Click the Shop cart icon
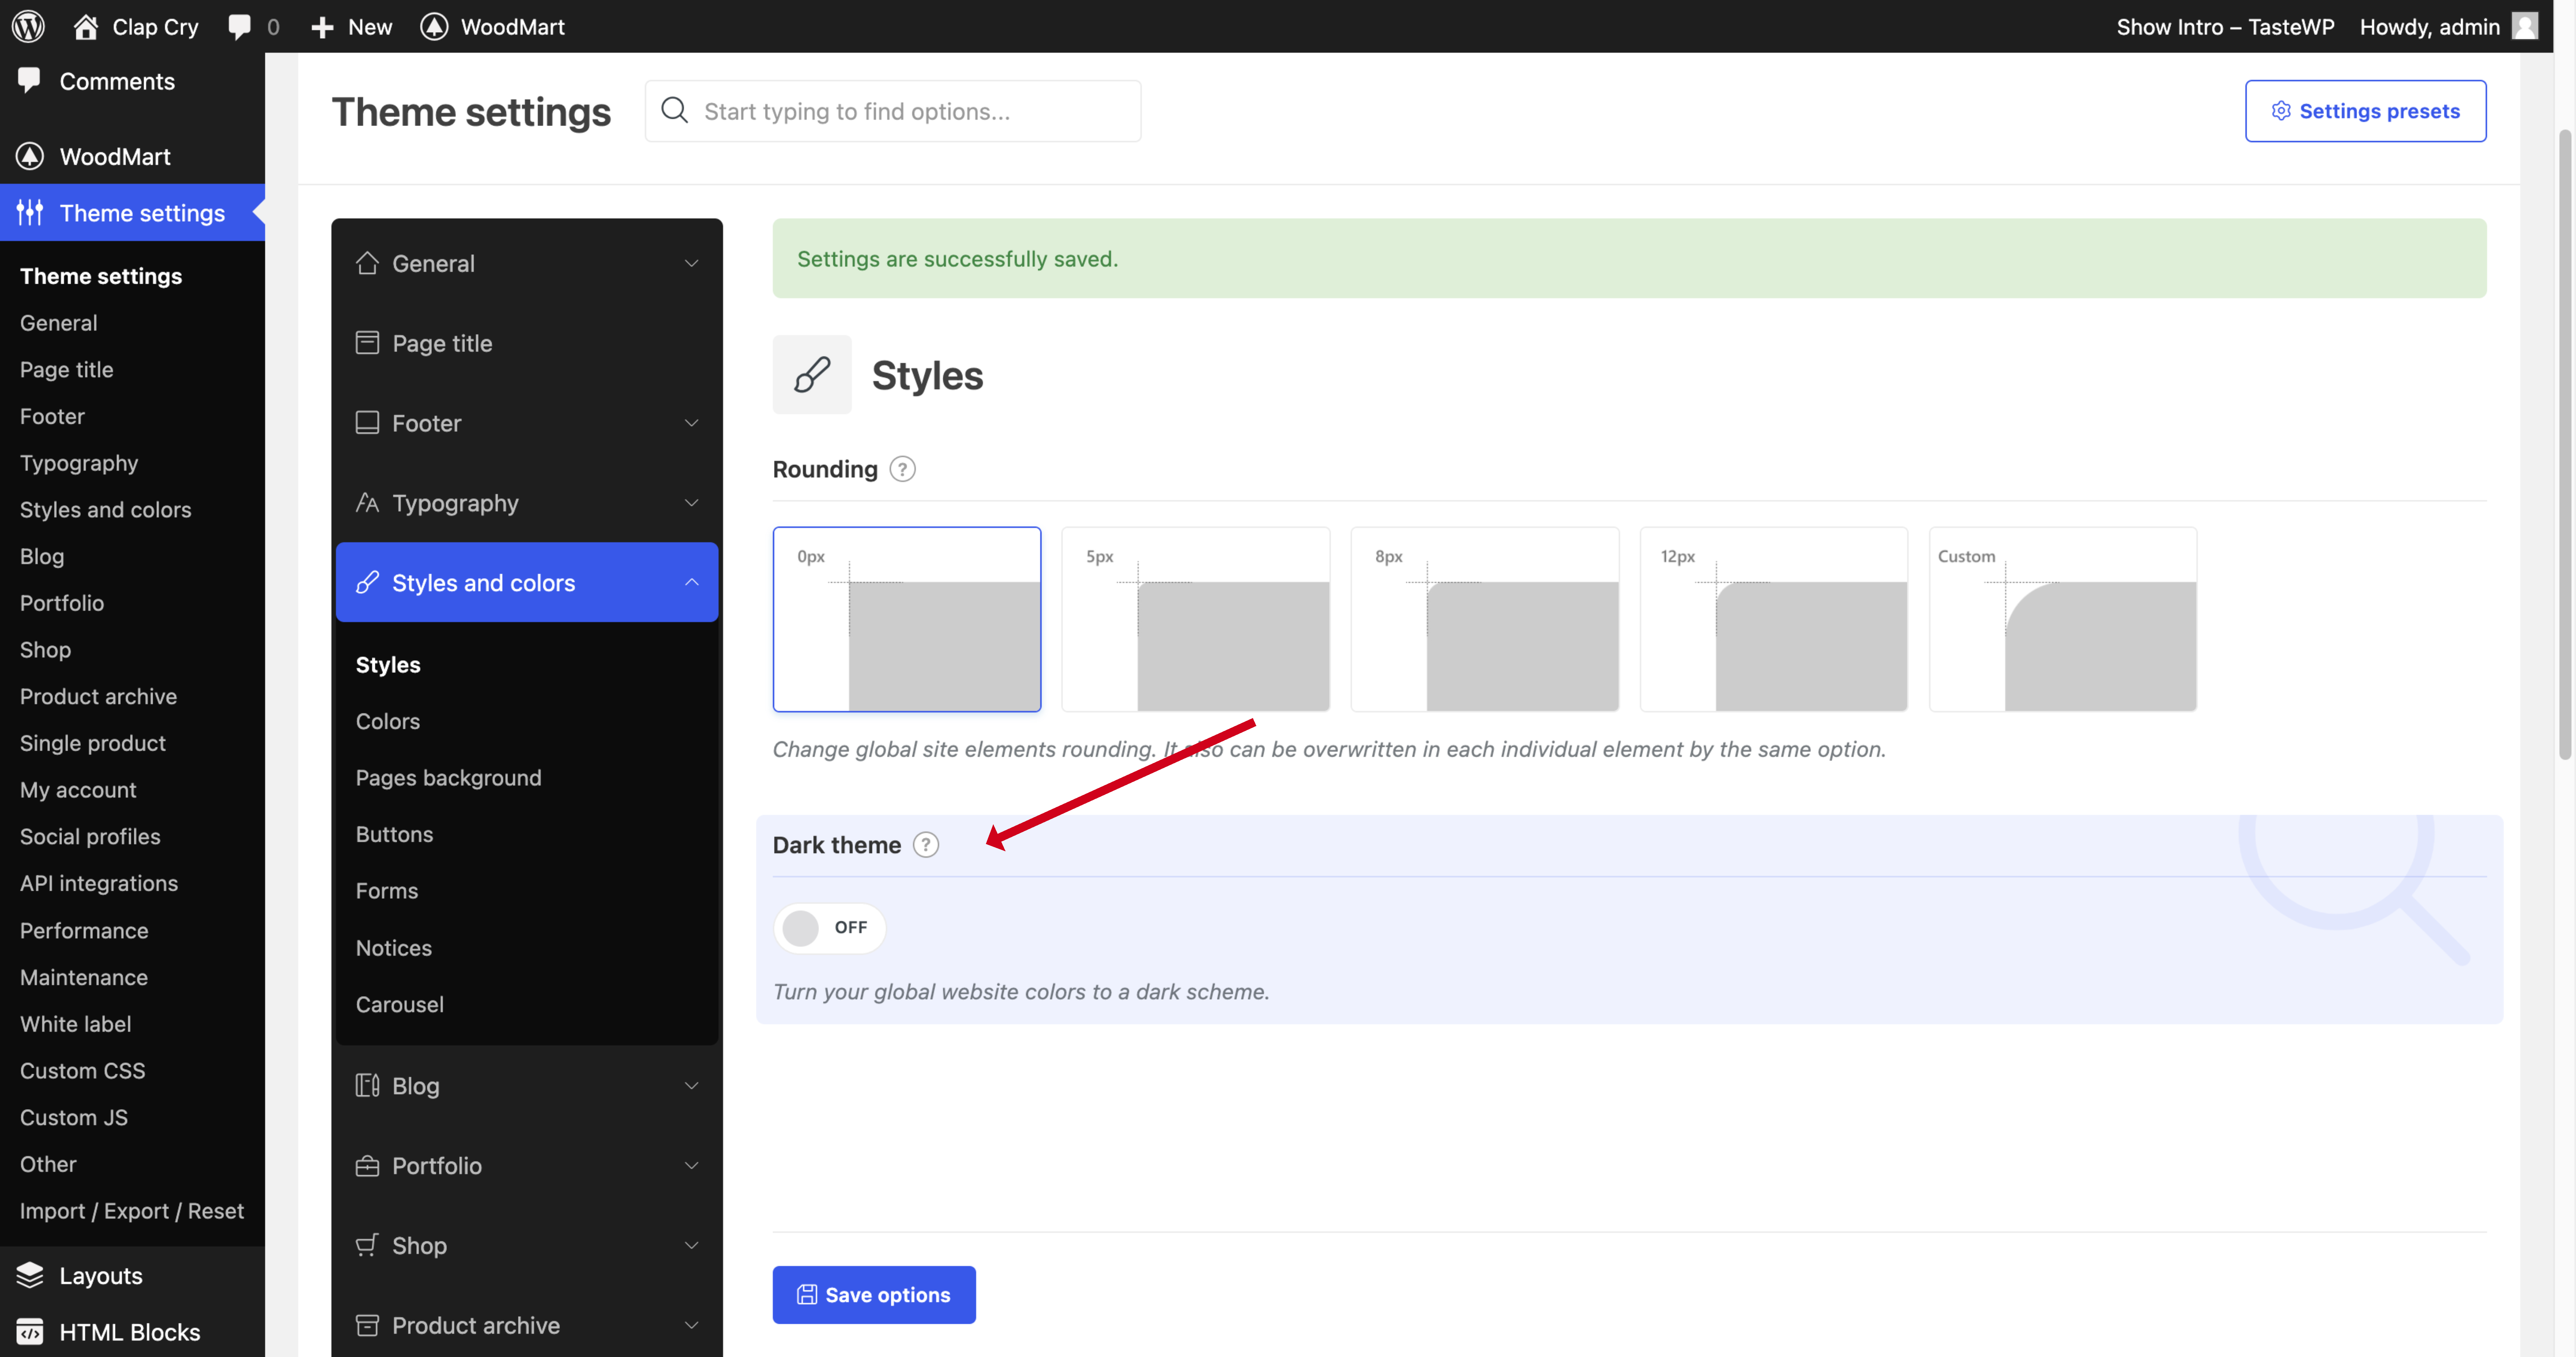 [x=367, y=1245]
